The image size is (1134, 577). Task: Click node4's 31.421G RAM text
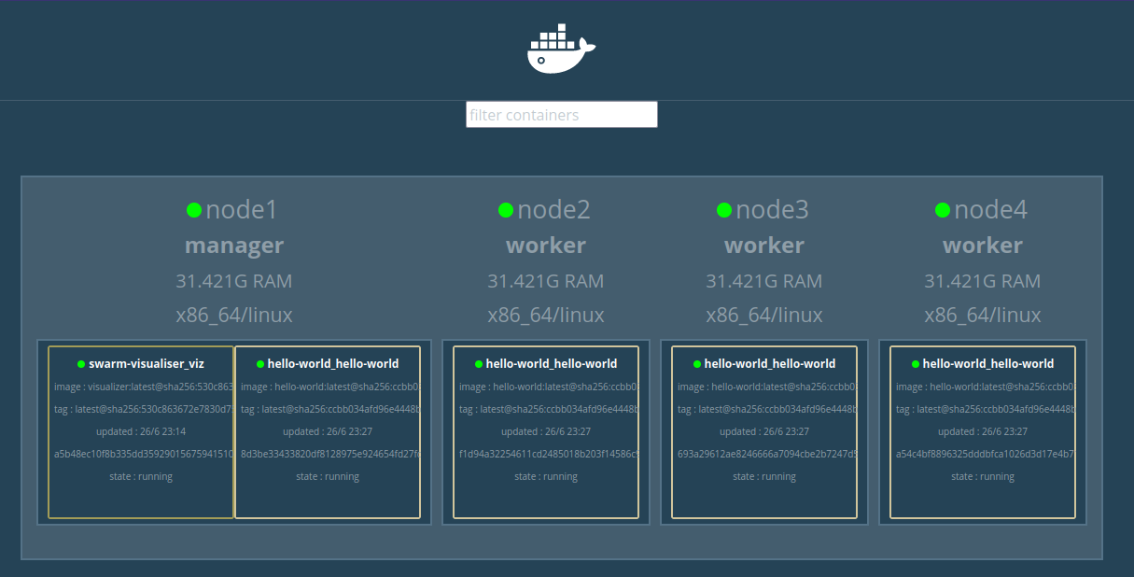pos(983,281)
